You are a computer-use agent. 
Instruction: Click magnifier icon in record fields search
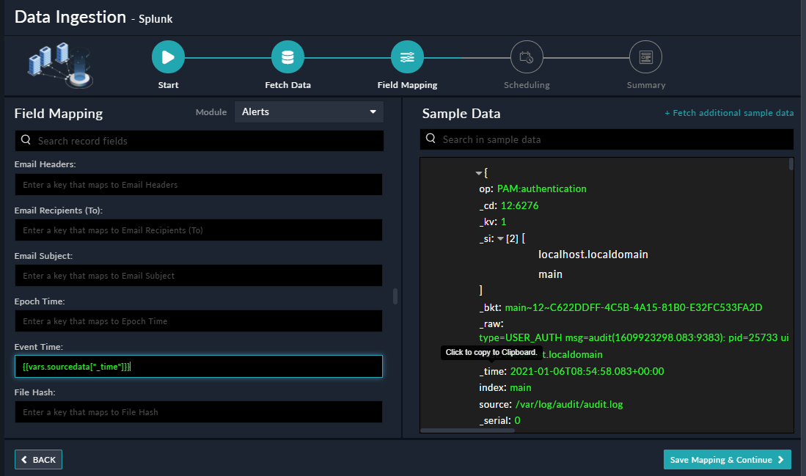click(26, 140)
